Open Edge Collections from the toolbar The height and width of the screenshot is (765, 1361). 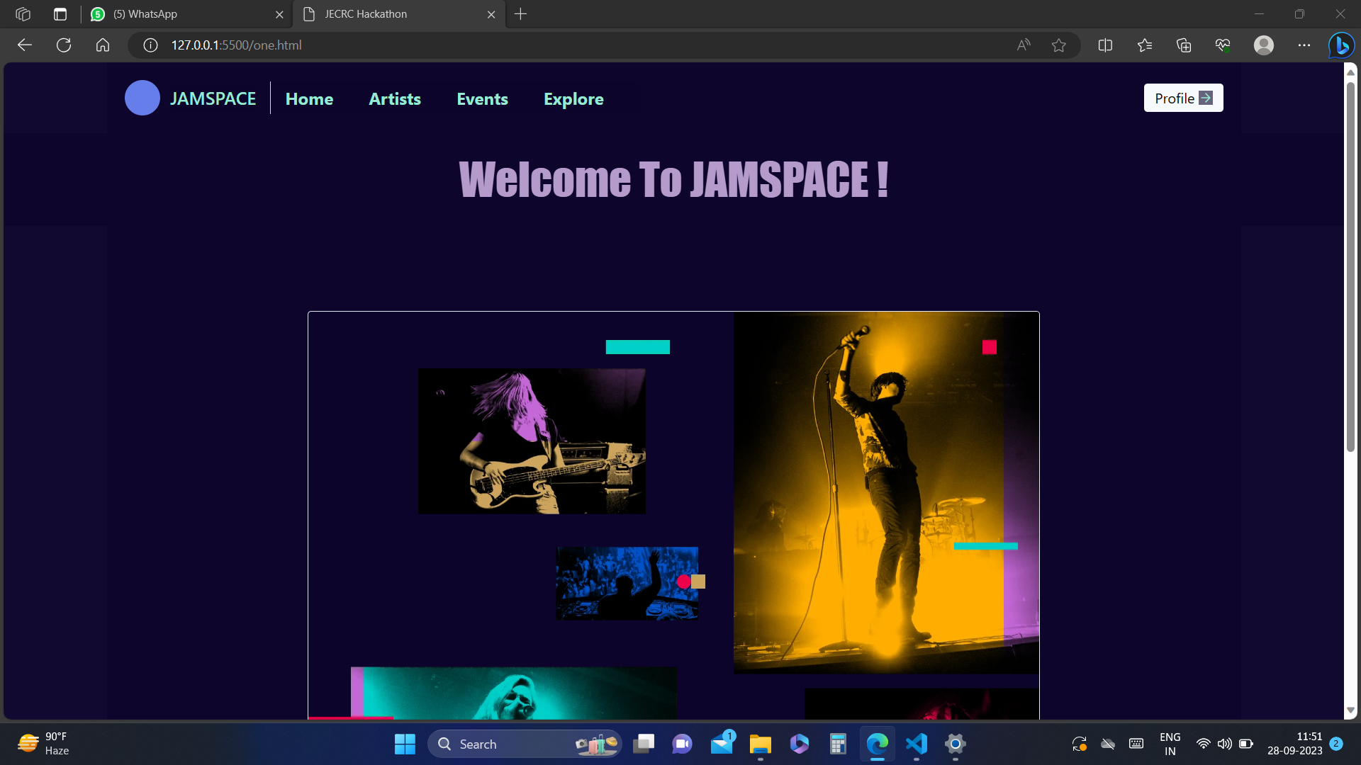(1183, 45)
